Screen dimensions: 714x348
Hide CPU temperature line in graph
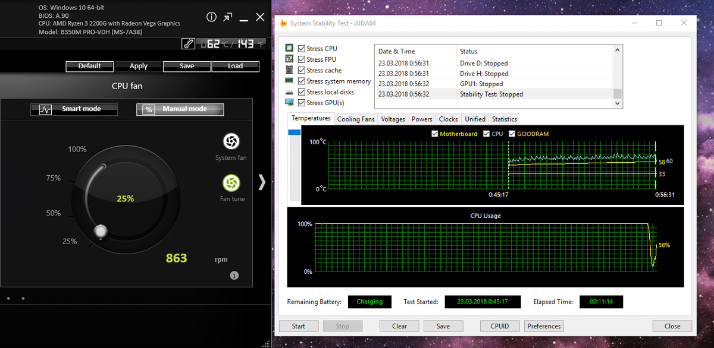(486, 134)
